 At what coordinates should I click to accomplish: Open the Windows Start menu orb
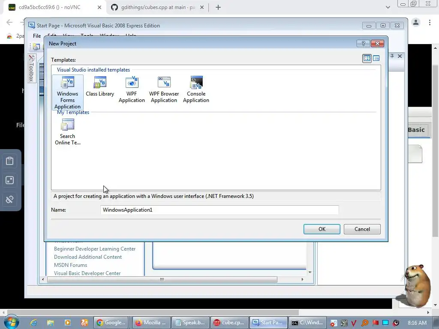click(x=12, y=322)
